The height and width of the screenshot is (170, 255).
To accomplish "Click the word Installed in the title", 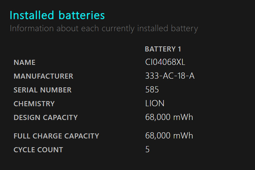I will [32, 15].
